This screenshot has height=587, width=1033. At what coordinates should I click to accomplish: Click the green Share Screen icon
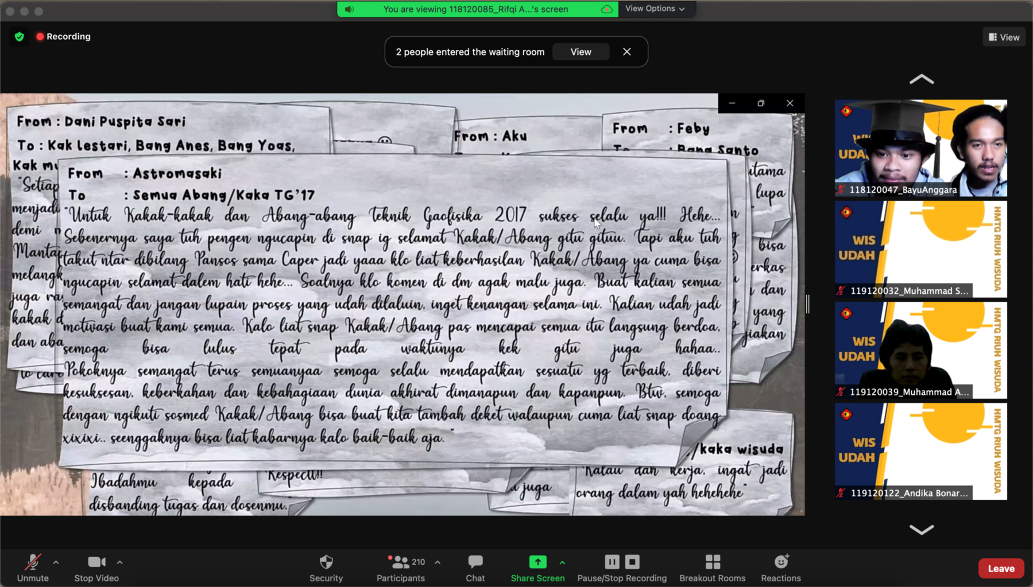tap(537, 562)
